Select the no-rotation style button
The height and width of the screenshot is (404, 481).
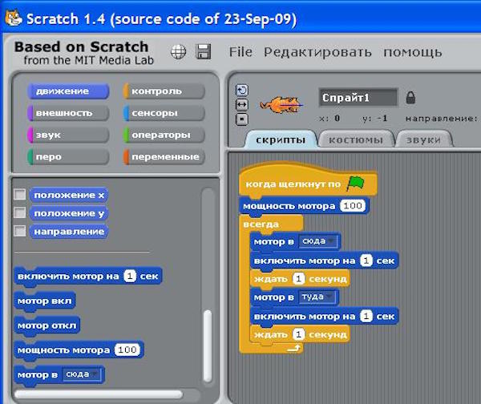pyautogui.click(x=242, y=119)
